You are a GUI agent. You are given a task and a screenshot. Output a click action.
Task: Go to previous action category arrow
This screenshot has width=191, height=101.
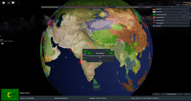point(156,94)
